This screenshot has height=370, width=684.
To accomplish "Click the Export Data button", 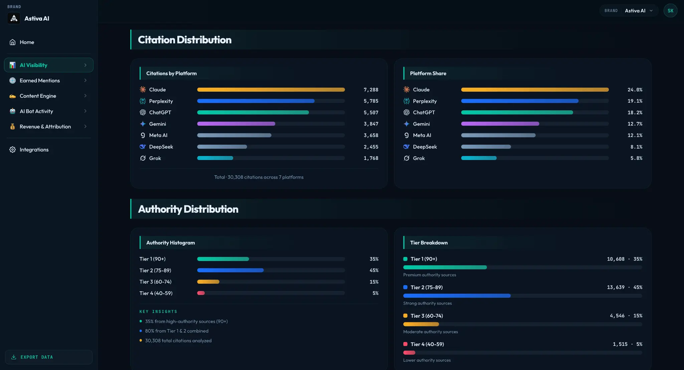I will pyautogui.click(x=49, y=357).
